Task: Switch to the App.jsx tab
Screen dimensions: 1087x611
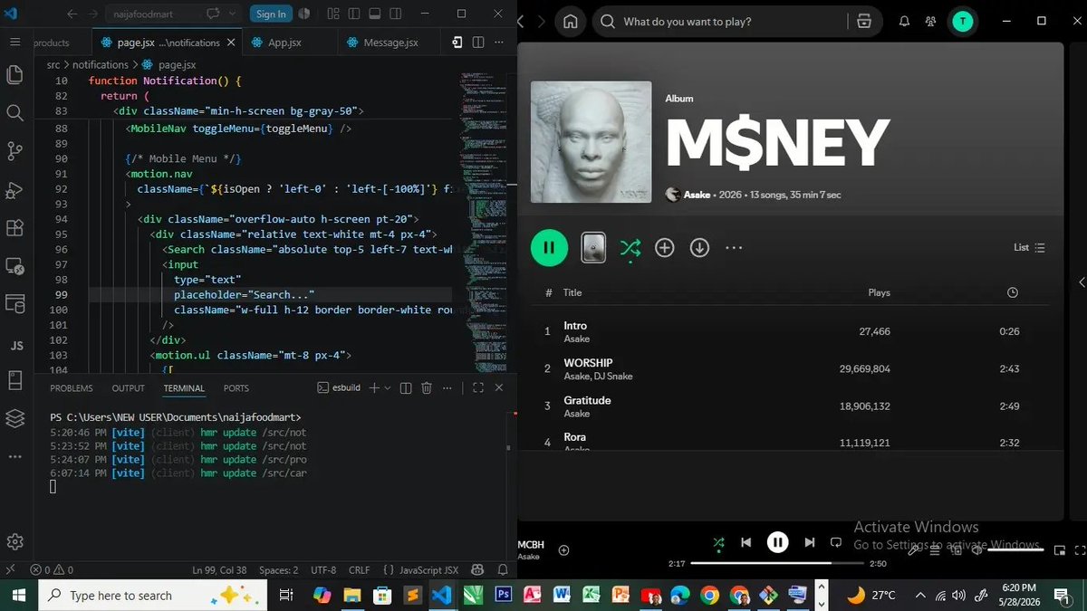Action: tap(284, 43)
